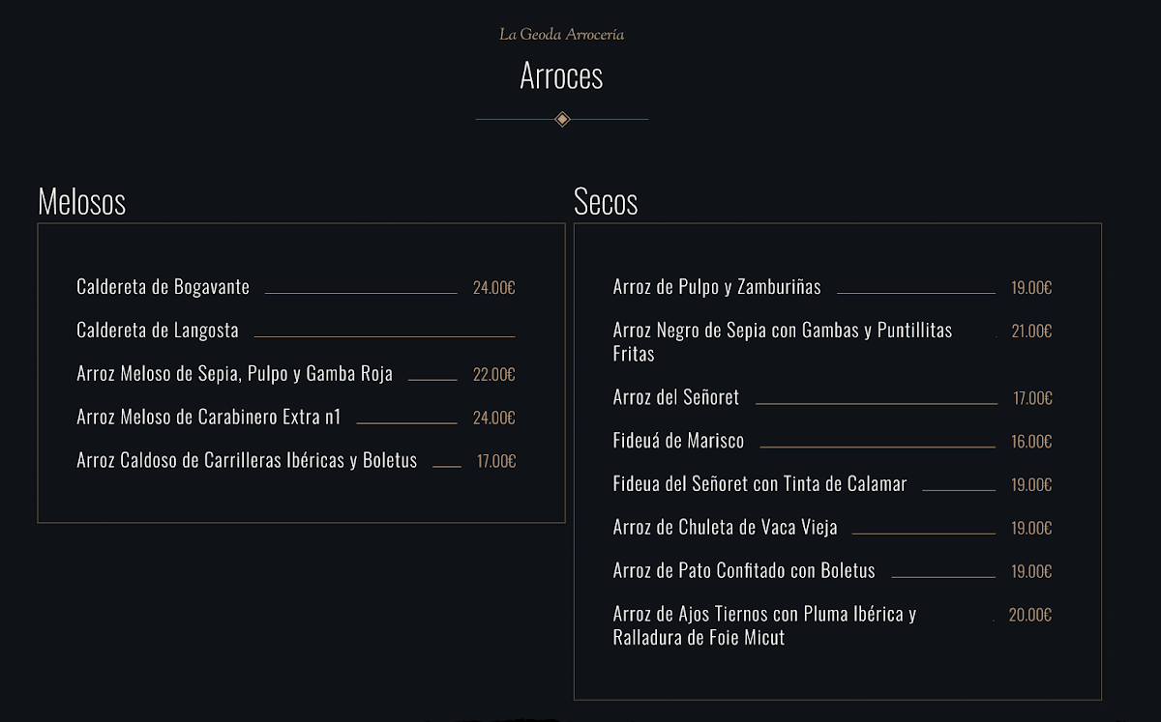Click Caldereta de Bogavante menu item

(x=164, y=287)
